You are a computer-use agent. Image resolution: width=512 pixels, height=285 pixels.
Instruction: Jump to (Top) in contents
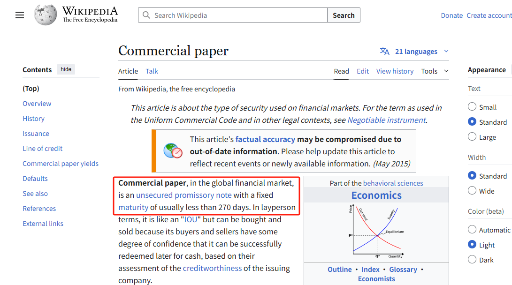click(x=31, y=89)
